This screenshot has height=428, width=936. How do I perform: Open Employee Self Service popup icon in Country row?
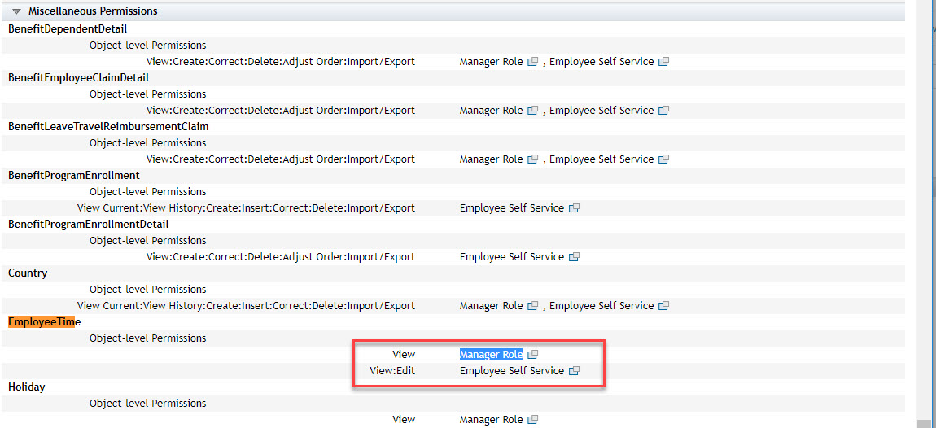(x=664, y=306)
